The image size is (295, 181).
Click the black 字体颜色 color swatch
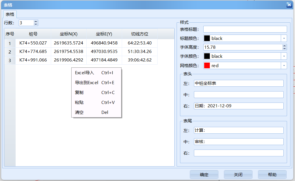pyautogui.click(x=208, y=56)
